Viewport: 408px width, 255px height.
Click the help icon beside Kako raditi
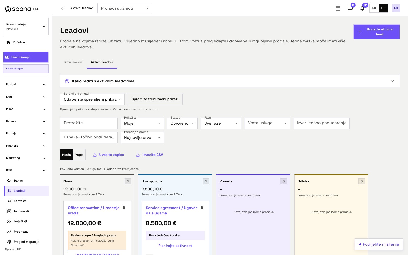click(x=67, y=81)
